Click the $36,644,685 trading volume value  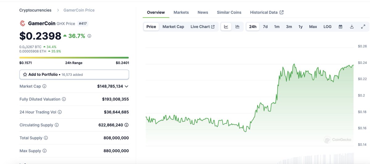tap(116, 112)
